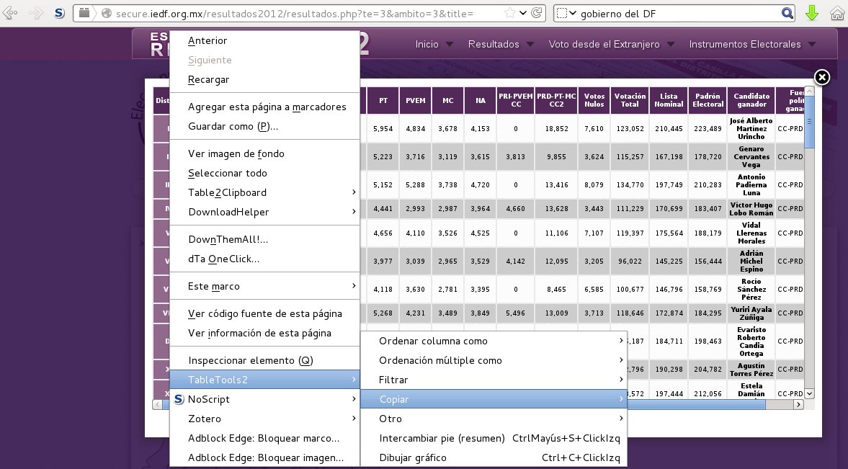This screenshot has height=469, width=848.
Task: Open downloads with the green arrow icon
Action: (x=812, y=13)
